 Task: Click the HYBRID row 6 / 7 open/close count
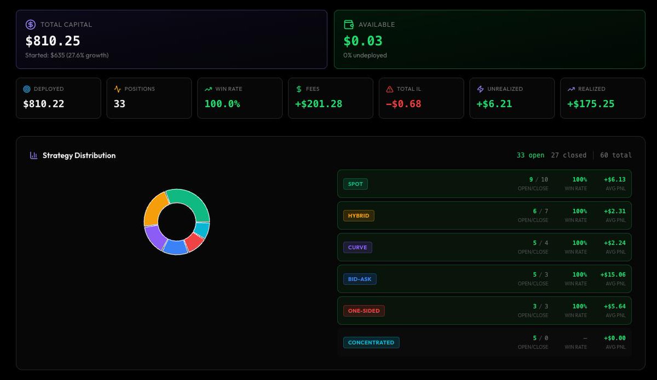(540, 211)
